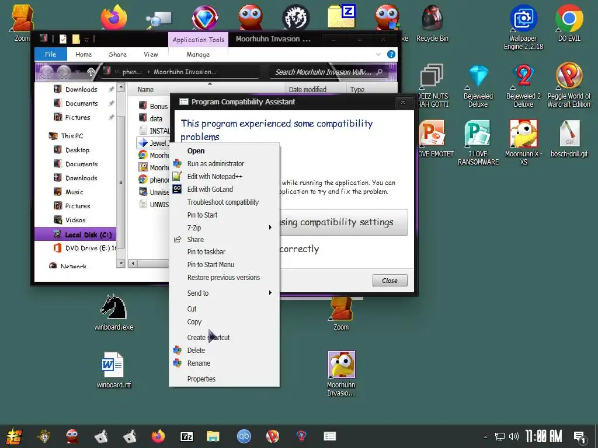This screenshot has height=448, width=598.
Task: Open Moorhuhn Invasion shortcut on desktop
Action: [341, 374]
